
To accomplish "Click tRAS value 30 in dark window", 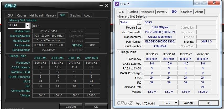I will pos(74,81).
